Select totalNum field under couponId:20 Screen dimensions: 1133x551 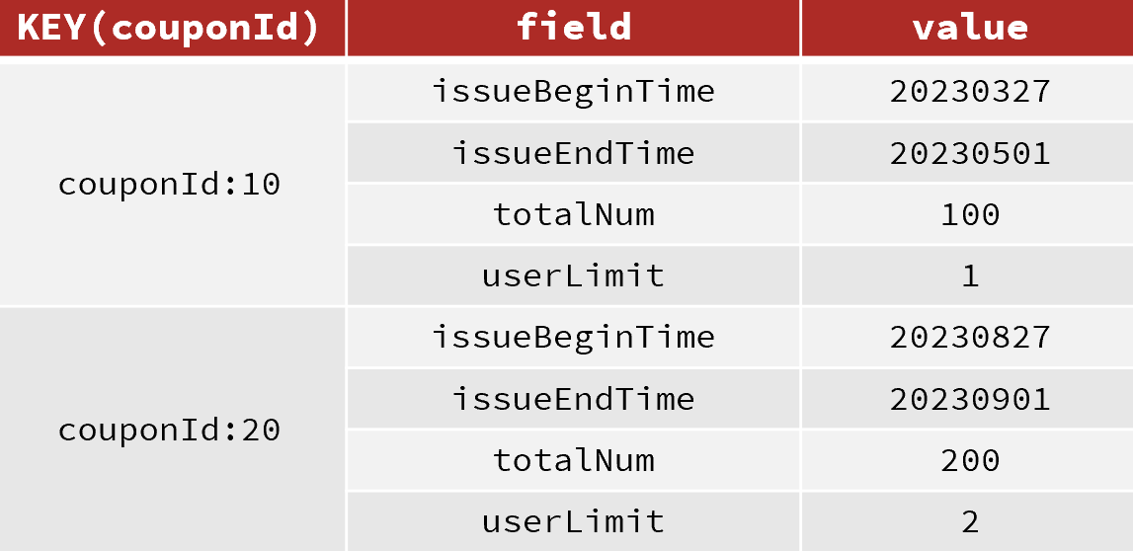pos(574,460)
